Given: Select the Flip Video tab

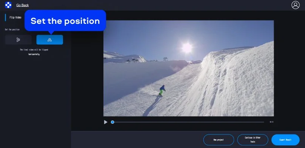Looking at the screenshot, I should point(15,17).
